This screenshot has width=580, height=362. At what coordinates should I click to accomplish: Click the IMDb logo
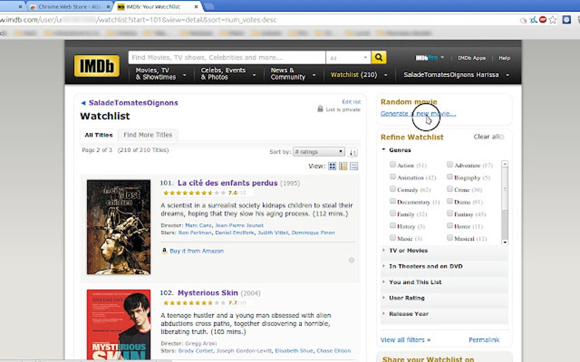[x=97, y=66]
